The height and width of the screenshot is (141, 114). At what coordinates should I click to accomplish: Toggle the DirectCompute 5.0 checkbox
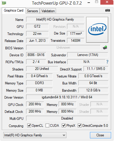click(79, 125)
